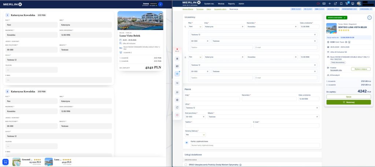Click the list icon in floating side toolbar
Viewport: 375px width, 167px height.
[177, 58]
